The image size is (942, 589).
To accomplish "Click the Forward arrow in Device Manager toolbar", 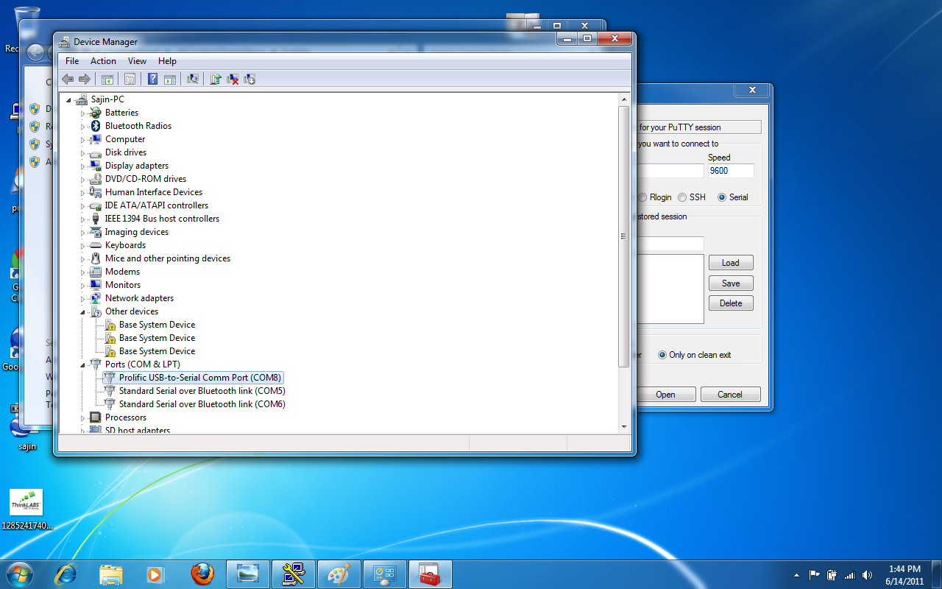I will click(x=84, y=80).
